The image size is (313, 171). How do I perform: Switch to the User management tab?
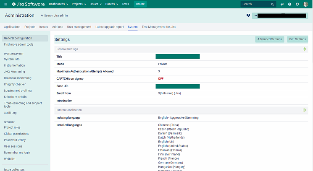[x=79, y=27]
